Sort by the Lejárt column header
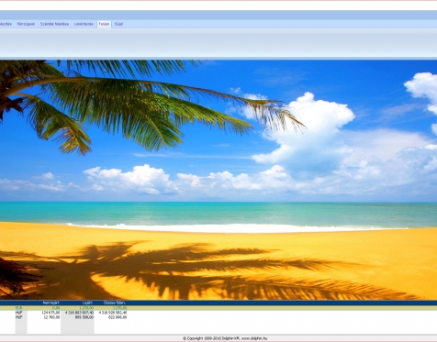This screenshot has width=437, height=342. (x=88, y=303)
